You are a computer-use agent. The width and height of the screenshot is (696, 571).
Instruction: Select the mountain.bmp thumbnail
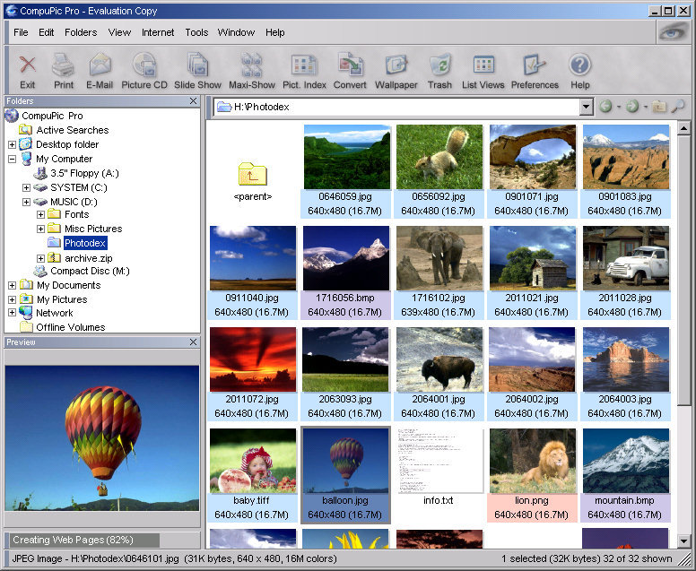click(x=625, y=461)
